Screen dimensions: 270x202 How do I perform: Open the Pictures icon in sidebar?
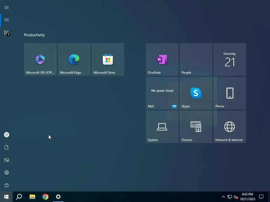(7, 160)
